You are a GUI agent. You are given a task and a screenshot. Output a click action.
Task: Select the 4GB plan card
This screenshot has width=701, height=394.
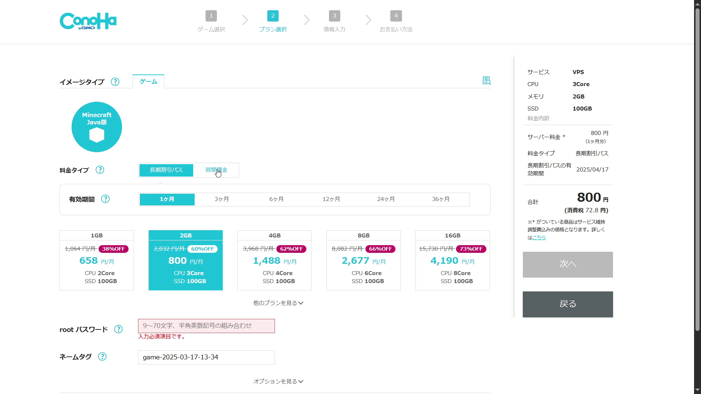pos(275,260)
